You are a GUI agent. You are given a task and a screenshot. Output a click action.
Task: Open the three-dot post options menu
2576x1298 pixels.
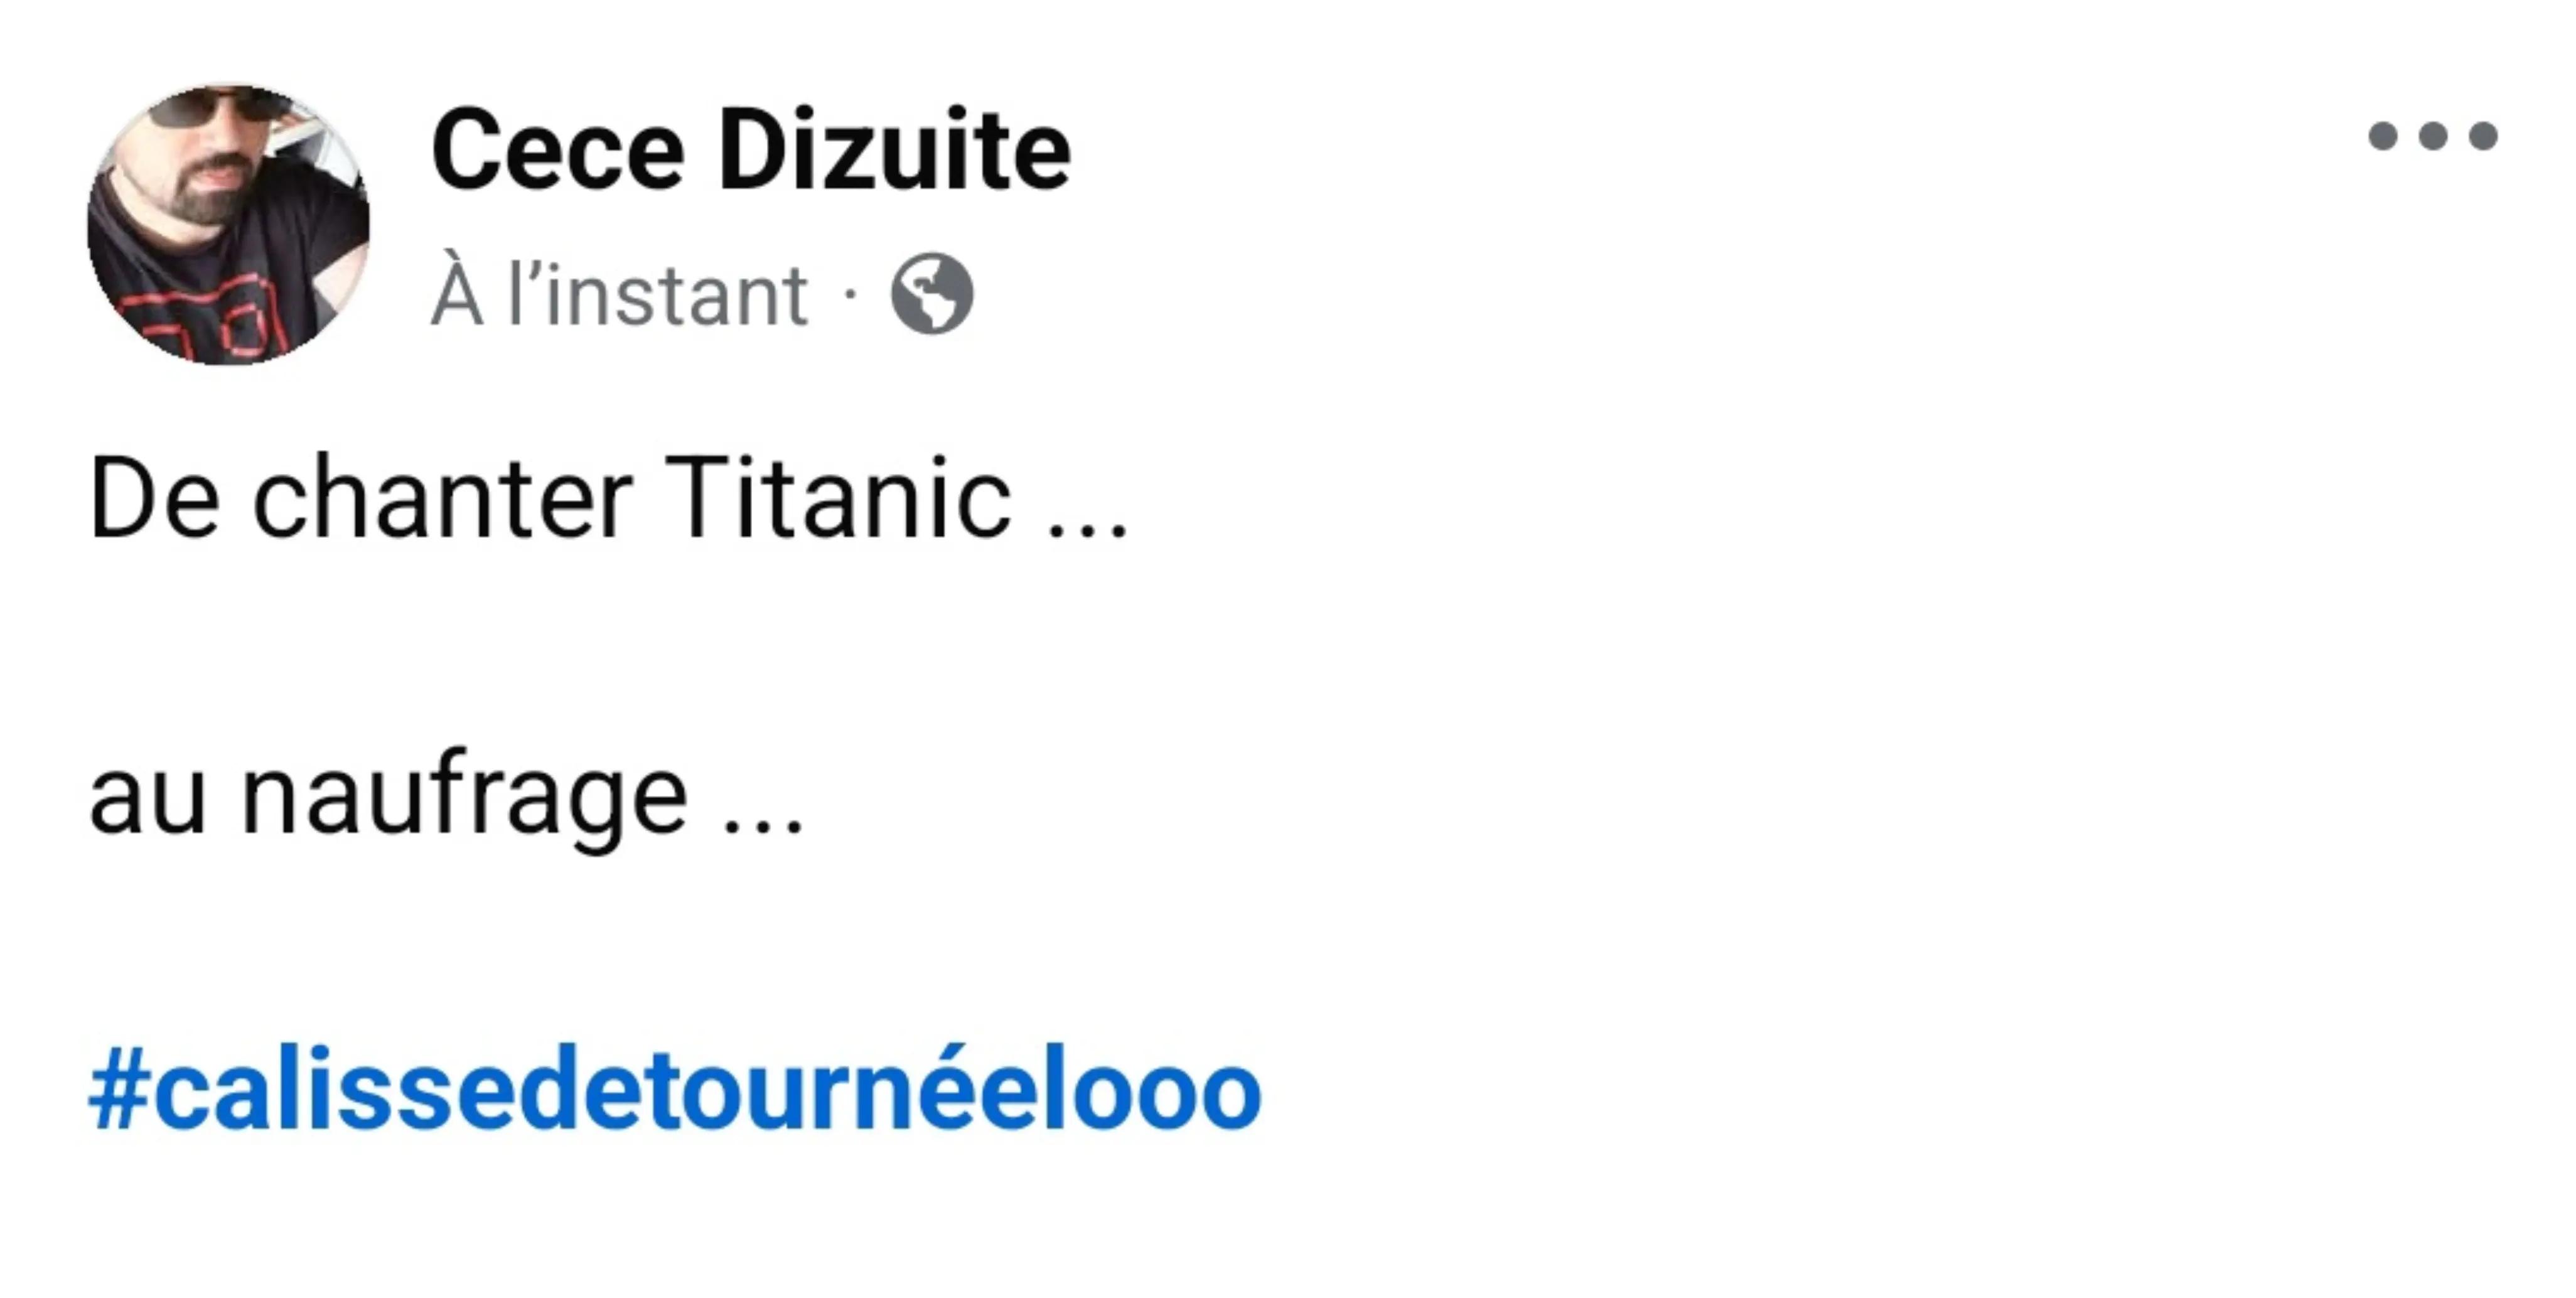2432,135
